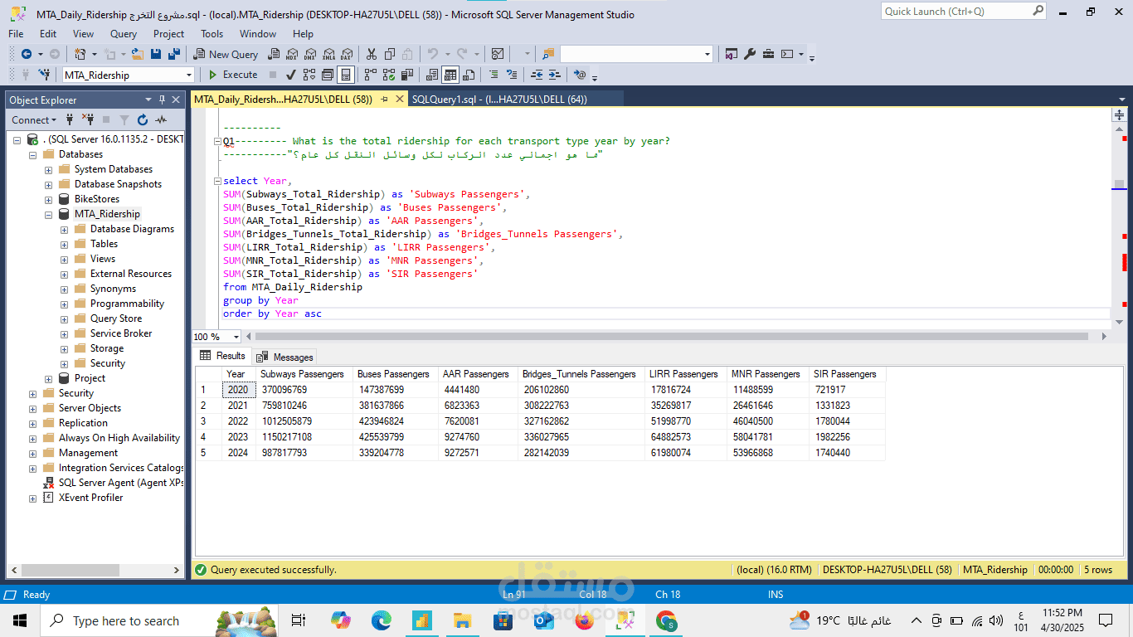Click the Windows Start button
The width and height of the screenshot is (1133, 637).
click(x=20, y=620)
